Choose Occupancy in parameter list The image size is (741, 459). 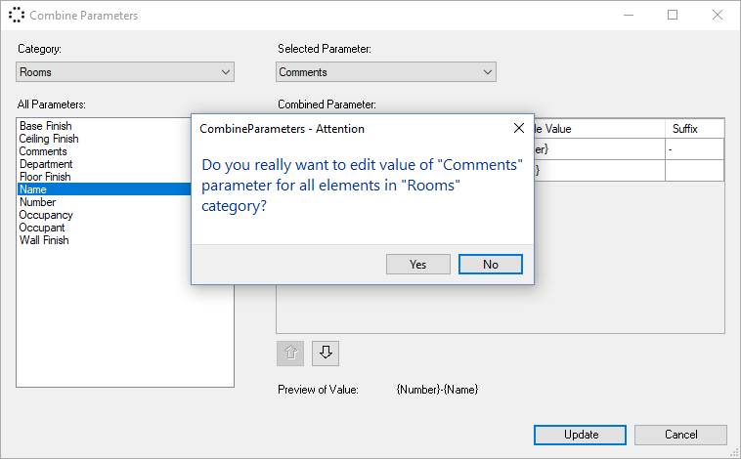(46, 215)
